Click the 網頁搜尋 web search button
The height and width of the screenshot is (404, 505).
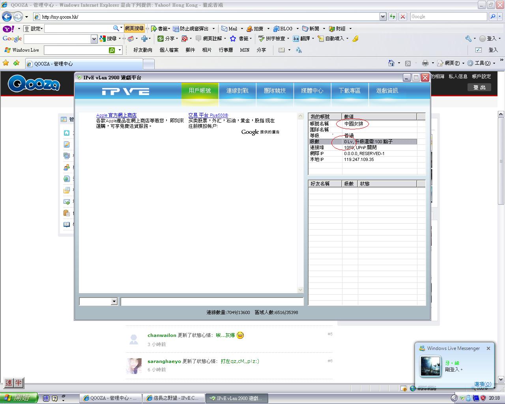tap(134, 28)
